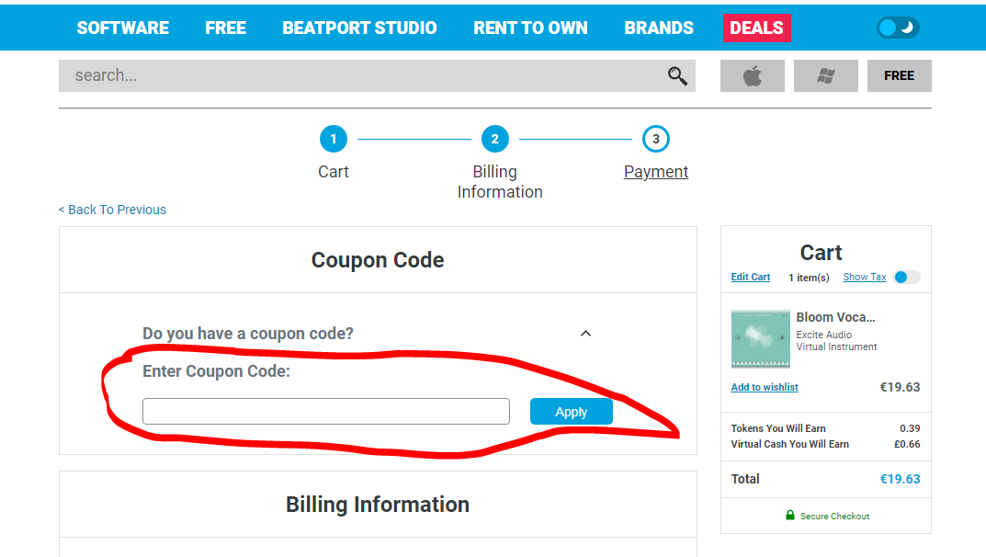Filter by Mac with the Apple icon

752,76
